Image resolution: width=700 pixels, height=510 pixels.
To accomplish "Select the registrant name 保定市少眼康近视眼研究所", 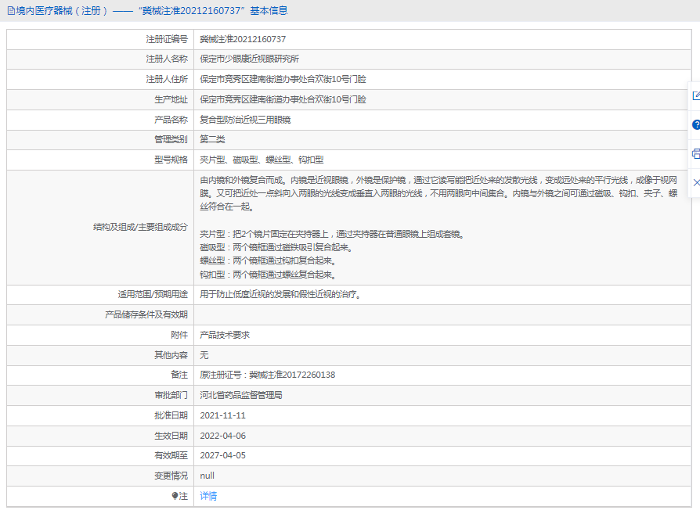I will coord(249,59).
